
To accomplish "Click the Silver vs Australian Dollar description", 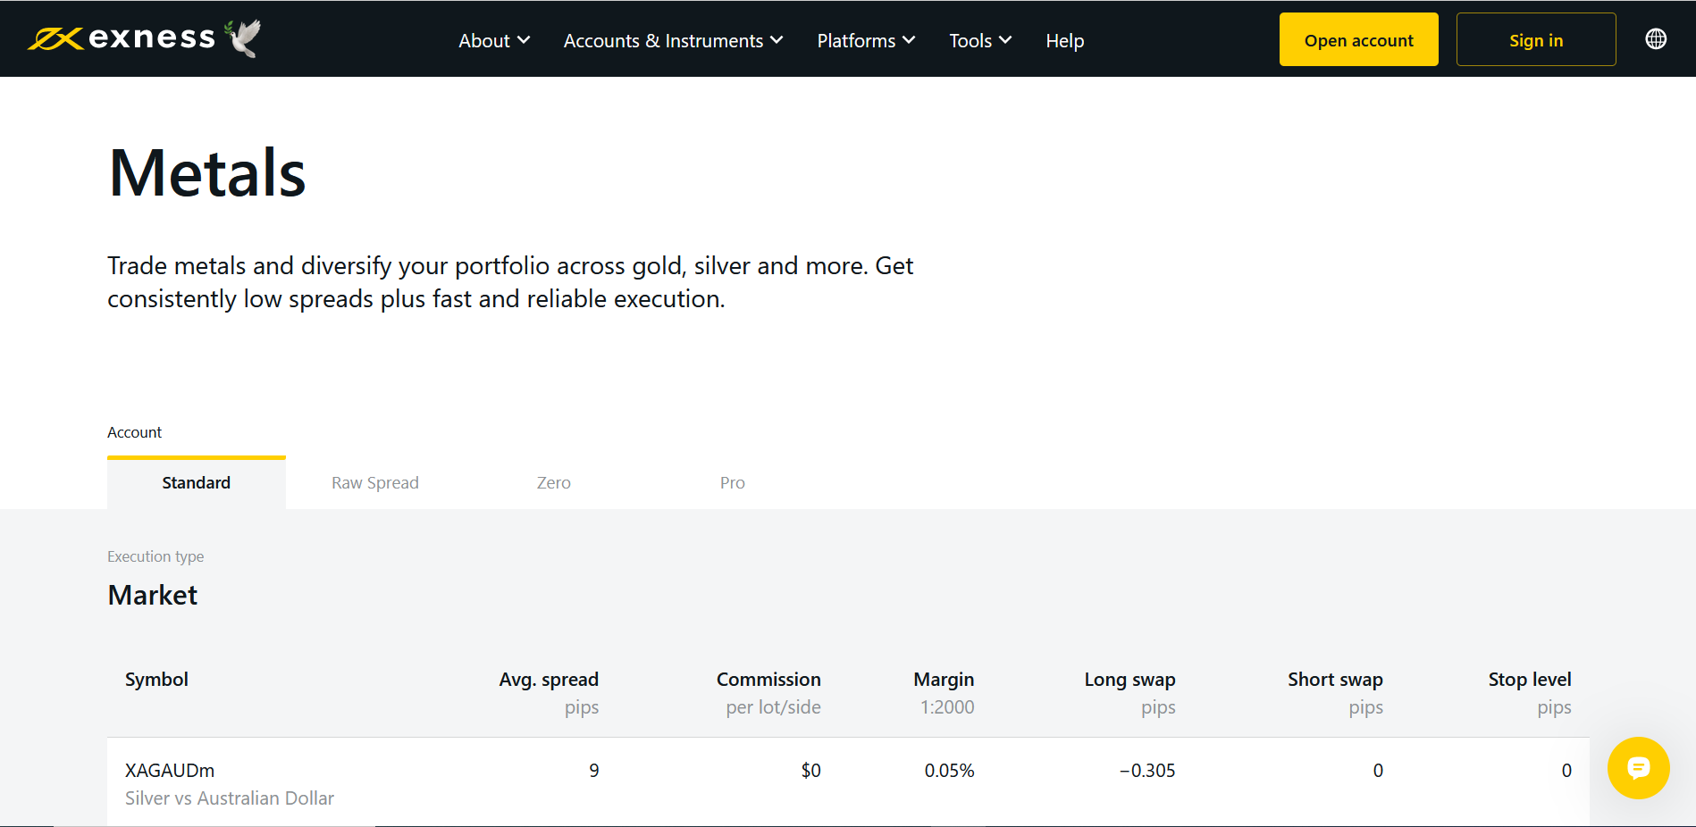I will pos(230,798).
